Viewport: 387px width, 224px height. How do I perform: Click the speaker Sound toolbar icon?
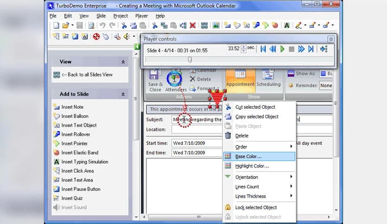pyautogui.click(x=127, y=37)
